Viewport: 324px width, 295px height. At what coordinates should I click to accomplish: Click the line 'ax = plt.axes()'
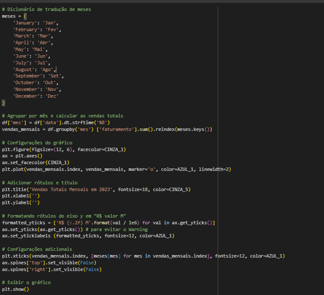22,156
